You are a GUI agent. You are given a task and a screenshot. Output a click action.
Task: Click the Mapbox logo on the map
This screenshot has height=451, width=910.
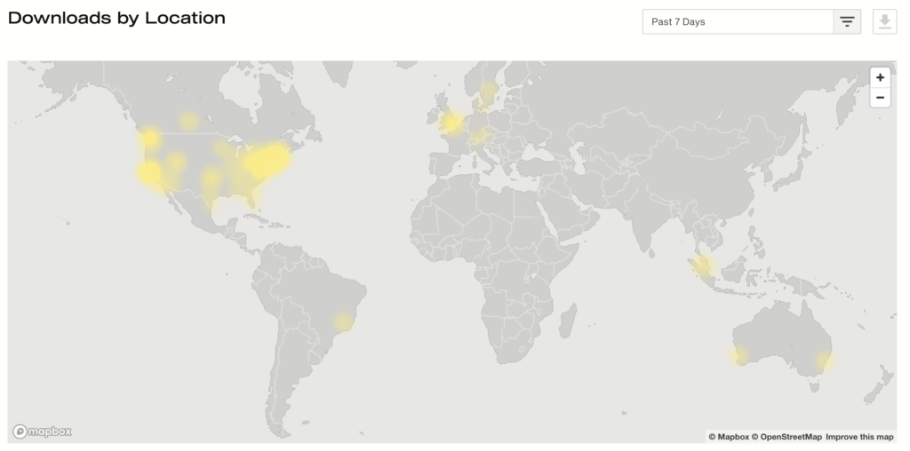[43, 431]
